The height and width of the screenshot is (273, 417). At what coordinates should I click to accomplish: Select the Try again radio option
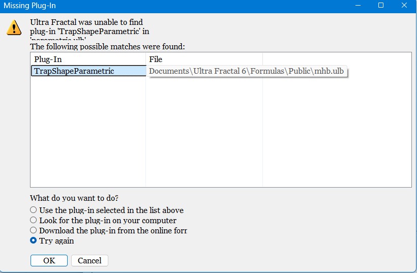pyautogui.click(x=52, y=240)
